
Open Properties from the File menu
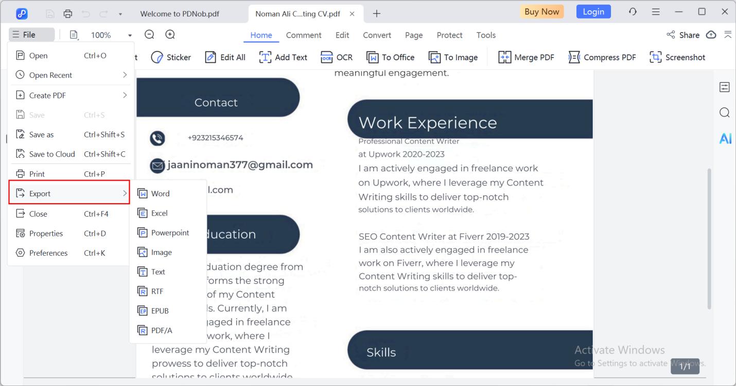[x=71, y=233]
